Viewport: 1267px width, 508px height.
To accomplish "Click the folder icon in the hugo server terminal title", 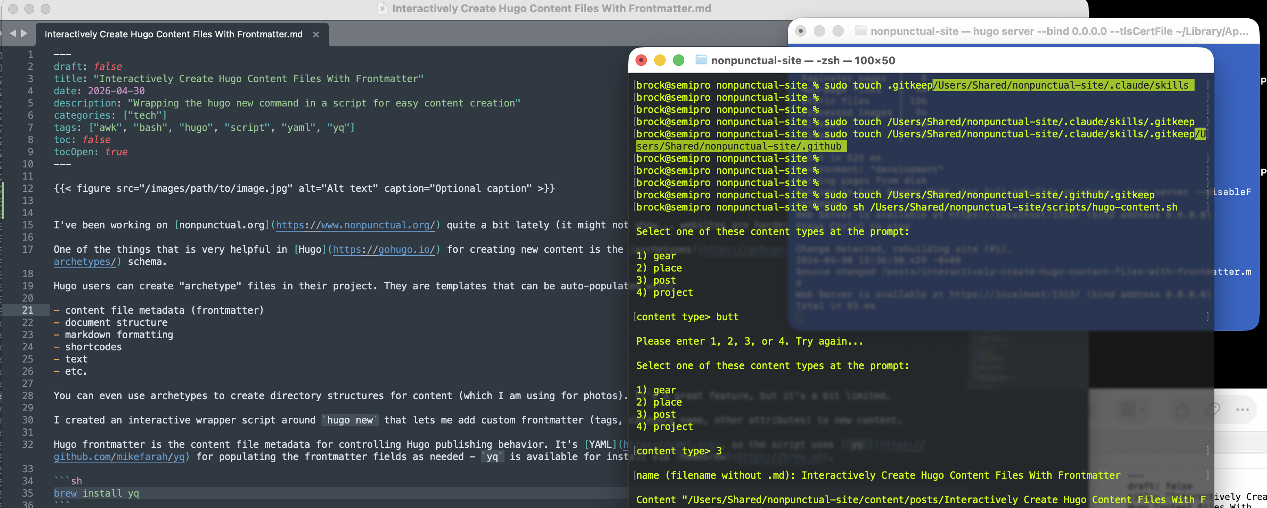I will 860,31.
